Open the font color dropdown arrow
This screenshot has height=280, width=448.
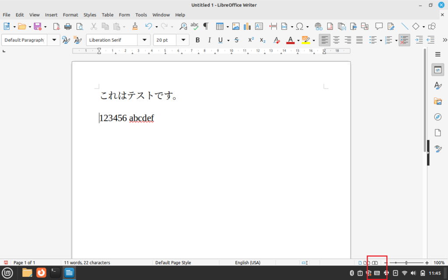pyautogui.click(x=298, y=40)
